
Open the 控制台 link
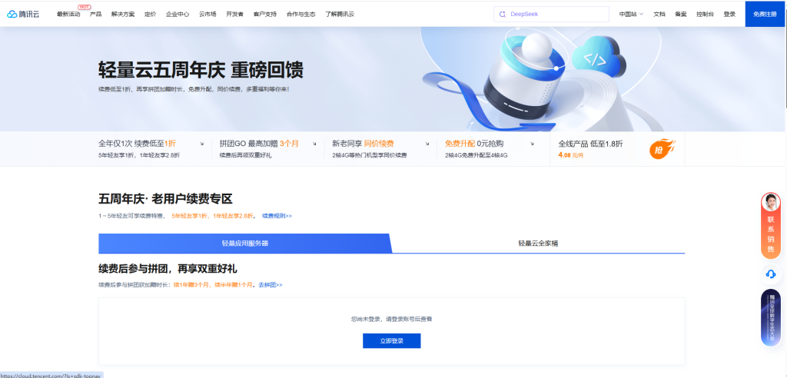pos(705,14)
